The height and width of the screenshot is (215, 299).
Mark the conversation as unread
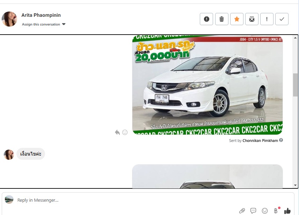[x=252, y=19]
